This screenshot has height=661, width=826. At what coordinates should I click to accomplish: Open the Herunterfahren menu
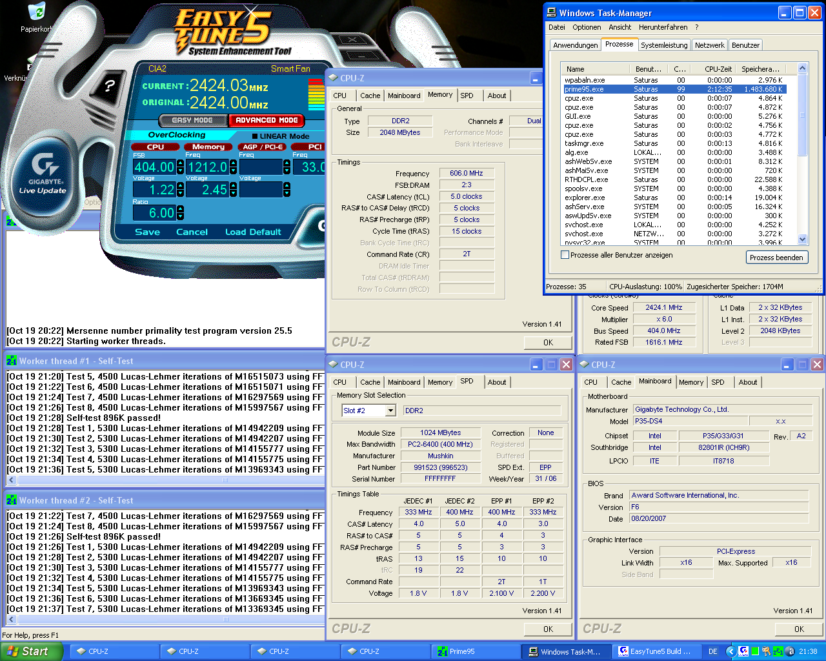pos(663,27)
